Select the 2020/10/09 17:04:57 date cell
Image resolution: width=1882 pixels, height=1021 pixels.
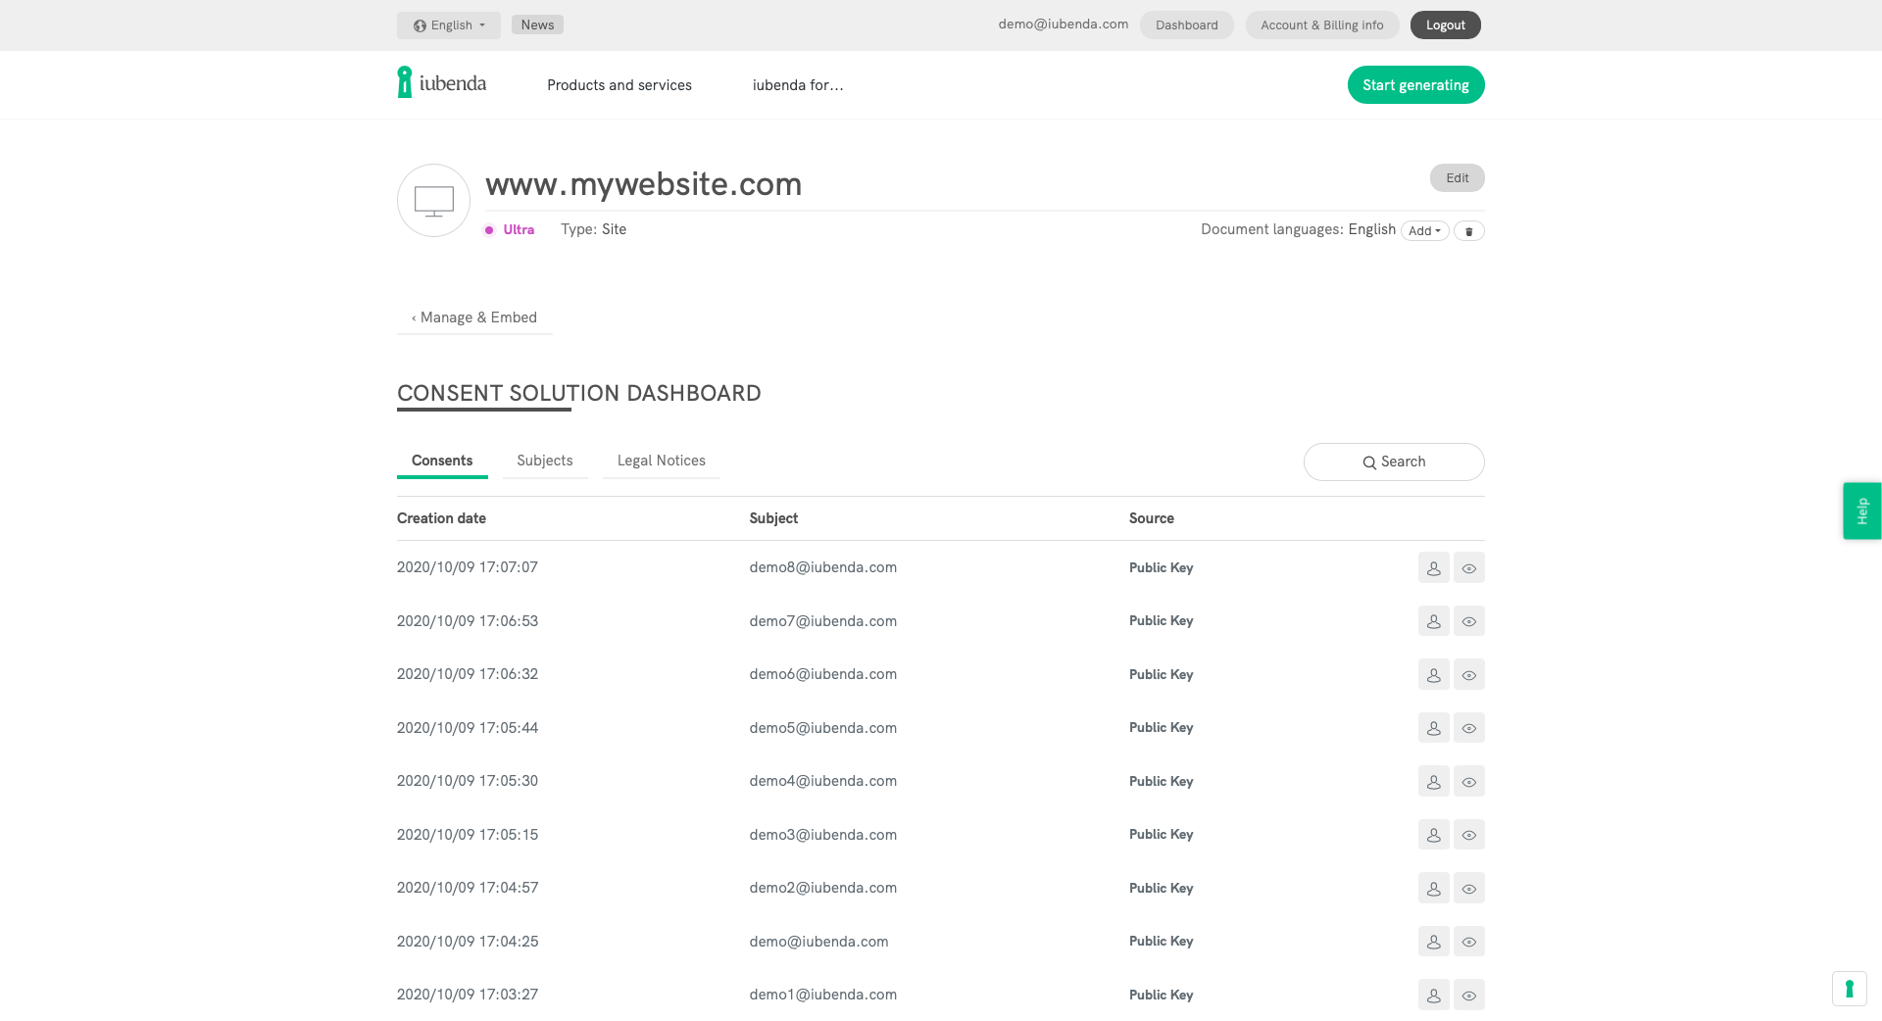pyautogui.click(x=468, y=888)
